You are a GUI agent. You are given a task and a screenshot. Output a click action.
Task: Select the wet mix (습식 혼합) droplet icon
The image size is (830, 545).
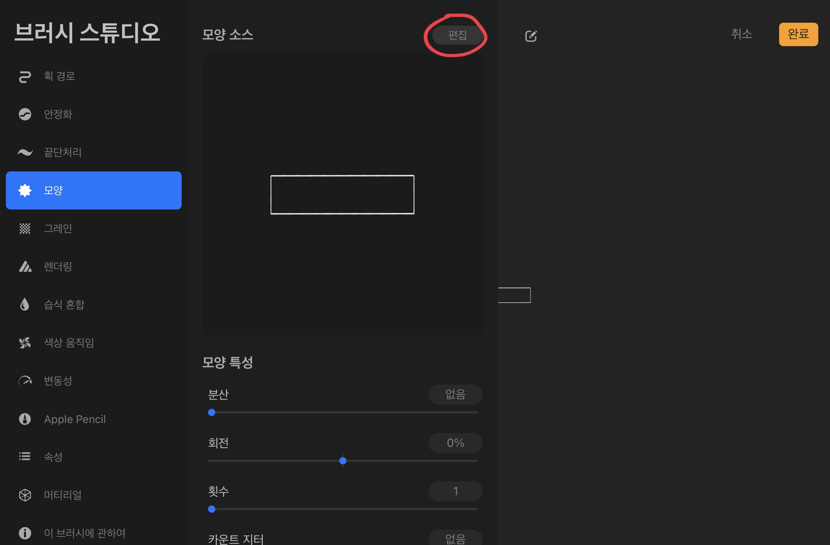pyautogui.click(x=25, y=305)
